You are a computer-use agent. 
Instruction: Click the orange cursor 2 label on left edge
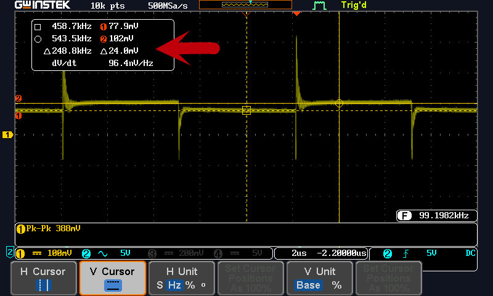coord(18,98)
